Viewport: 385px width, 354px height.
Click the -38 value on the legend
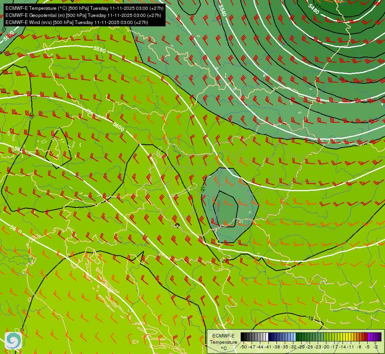coord(276,347)
